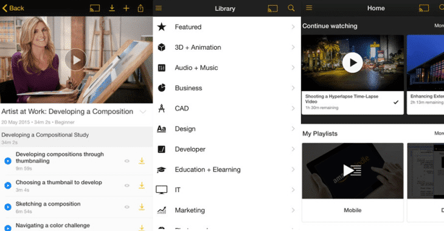Expand Featured row chevron
The width and height of the screenshot is (444, 231).
(293, 27)
